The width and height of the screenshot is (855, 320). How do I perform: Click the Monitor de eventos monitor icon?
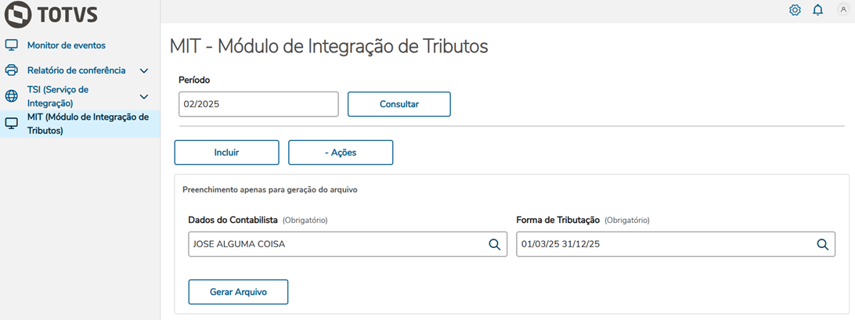(12, 45)
